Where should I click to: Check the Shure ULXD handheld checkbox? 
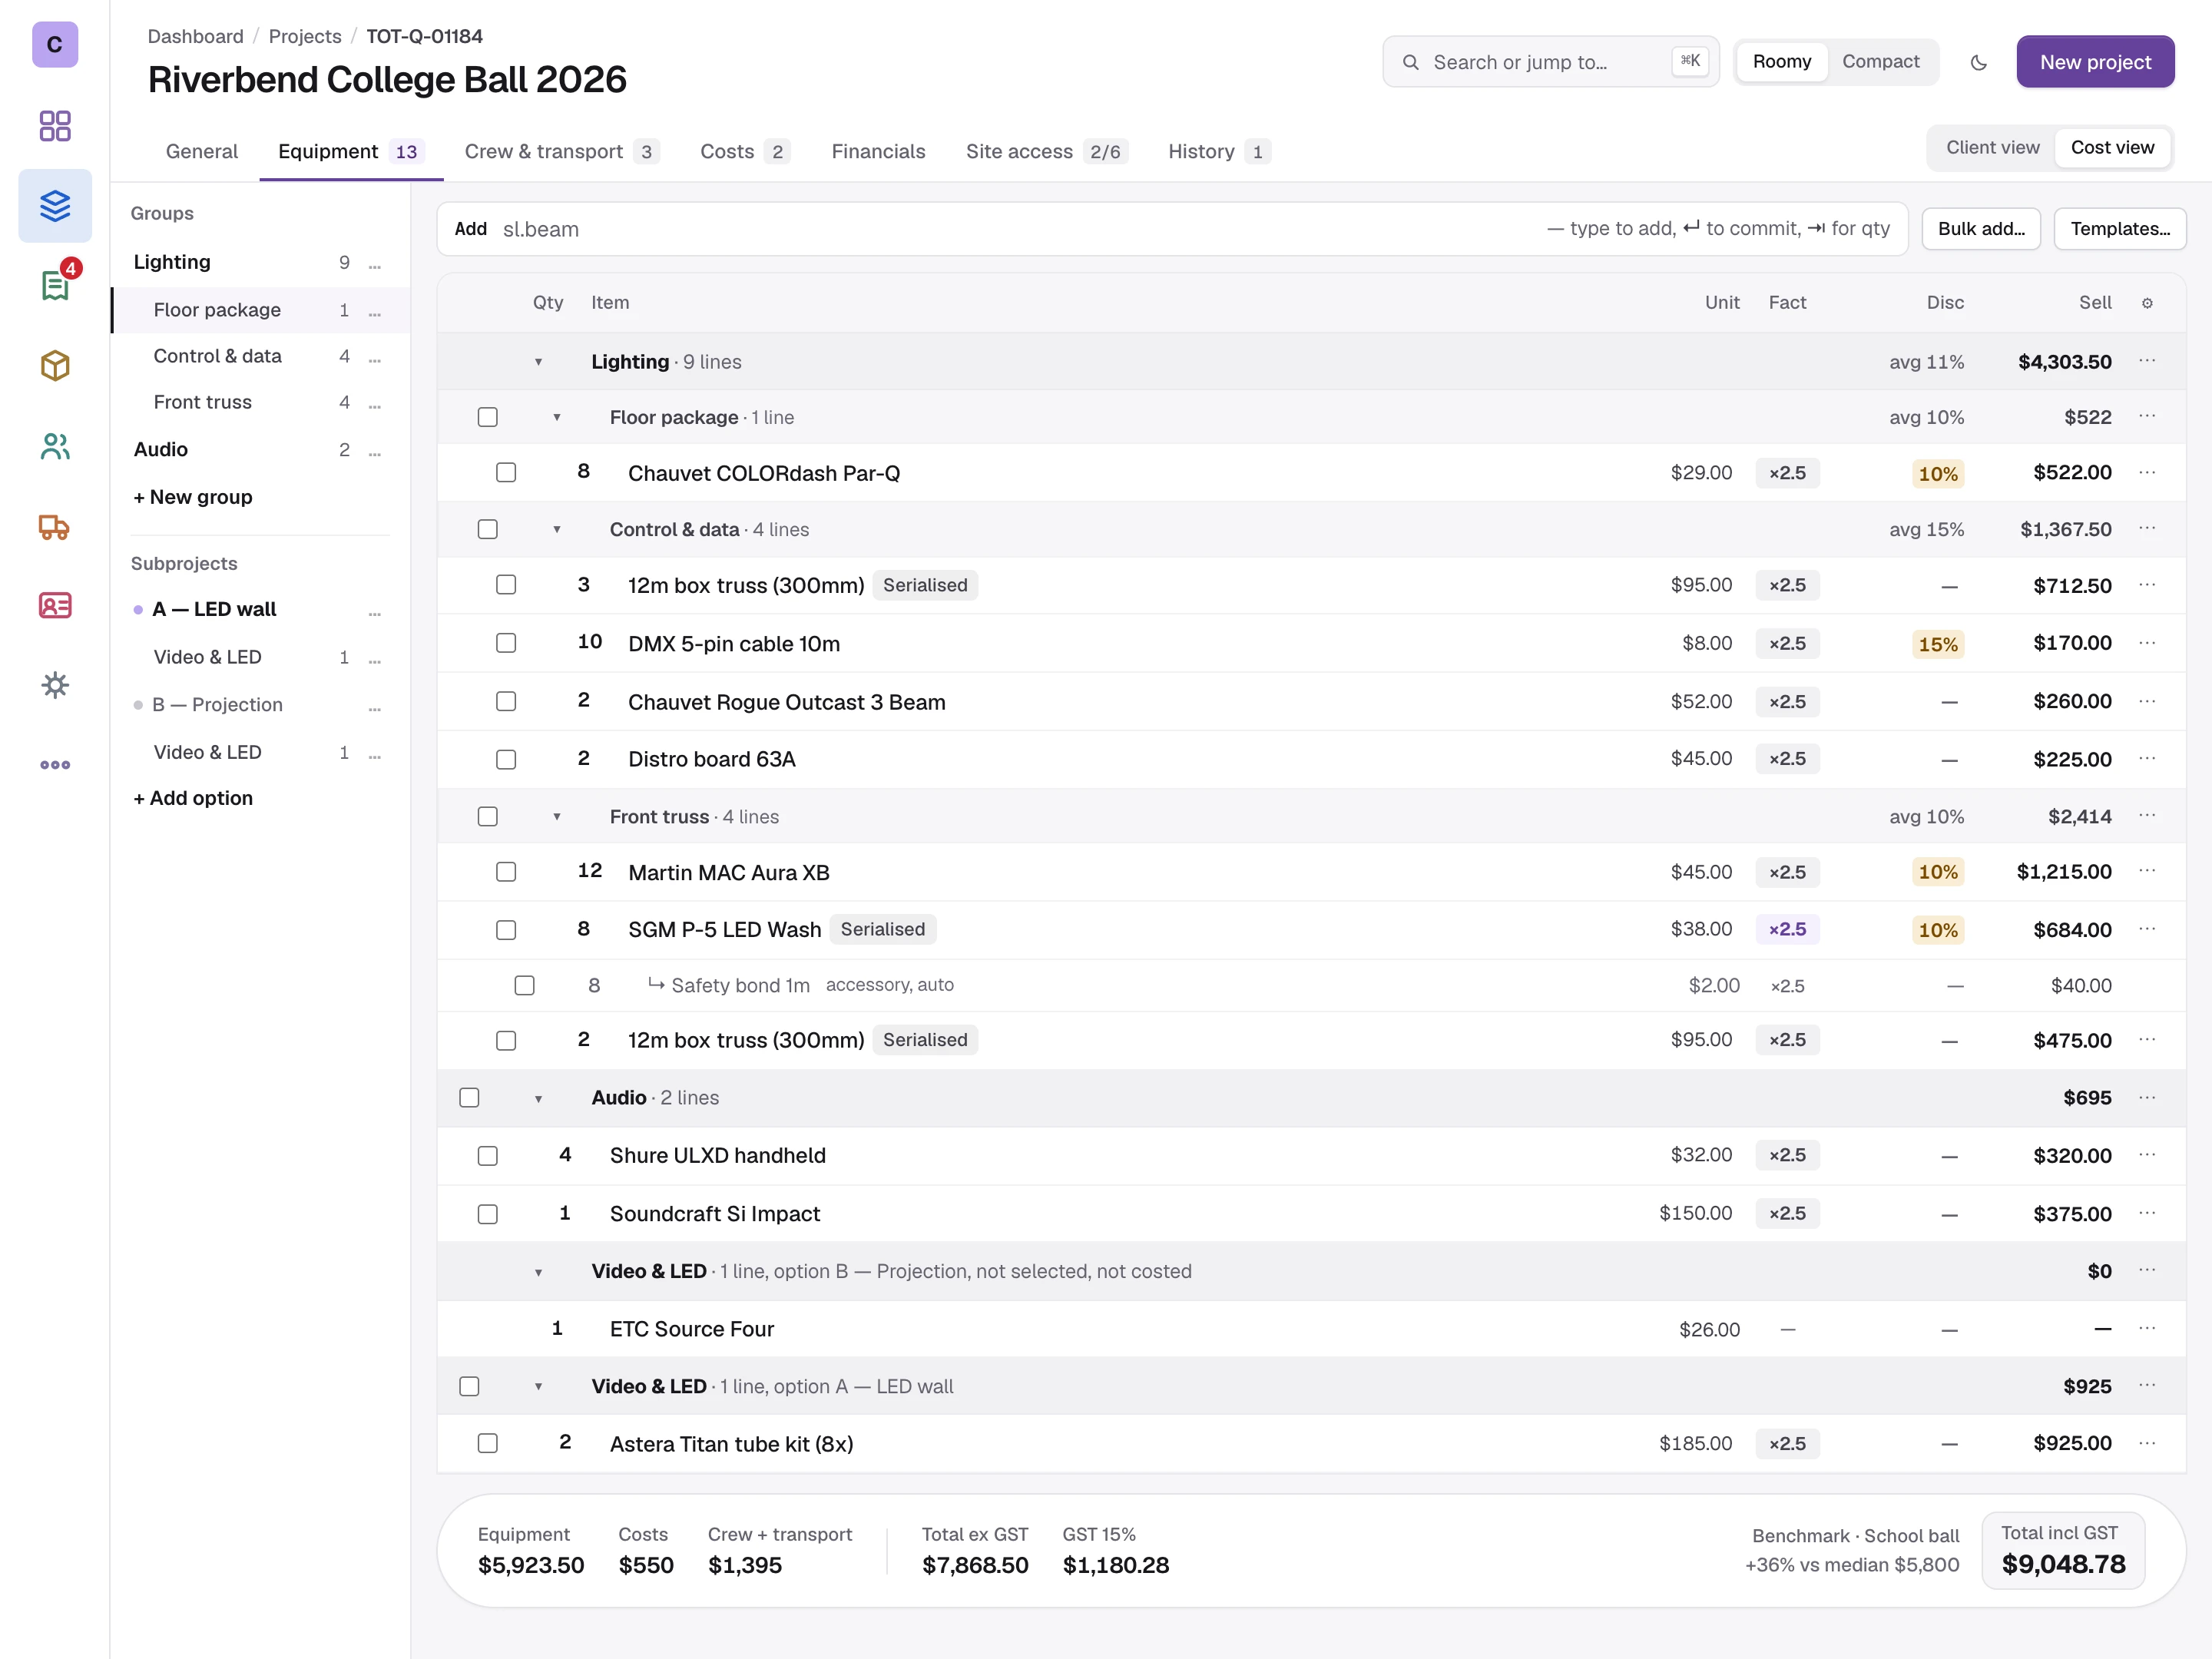(x=488, y=1156)
